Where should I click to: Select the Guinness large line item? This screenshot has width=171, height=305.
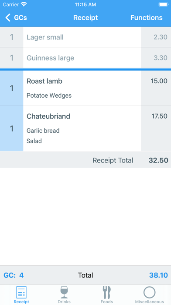pos(85,58)
